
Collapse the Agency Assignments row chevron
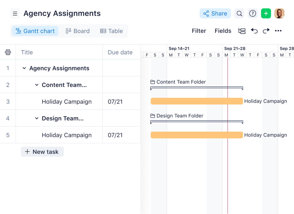(x=24, y=68)
